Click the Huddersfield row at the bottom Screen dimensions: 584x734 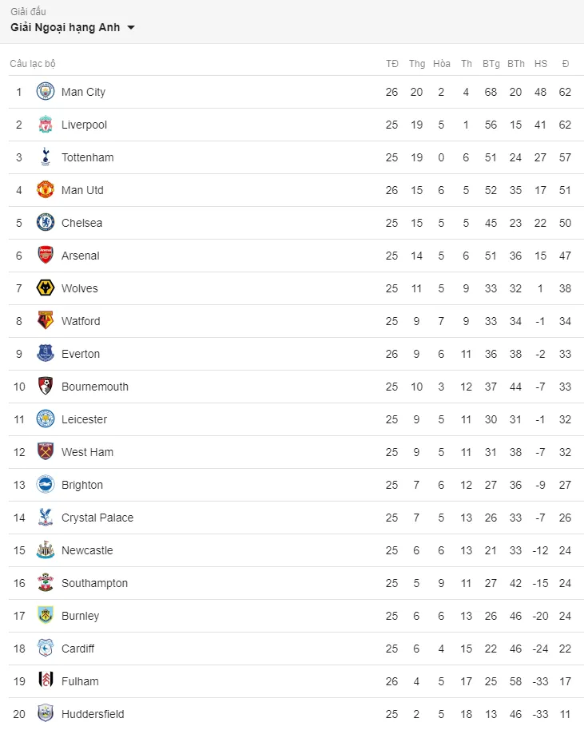pos(296,714)
